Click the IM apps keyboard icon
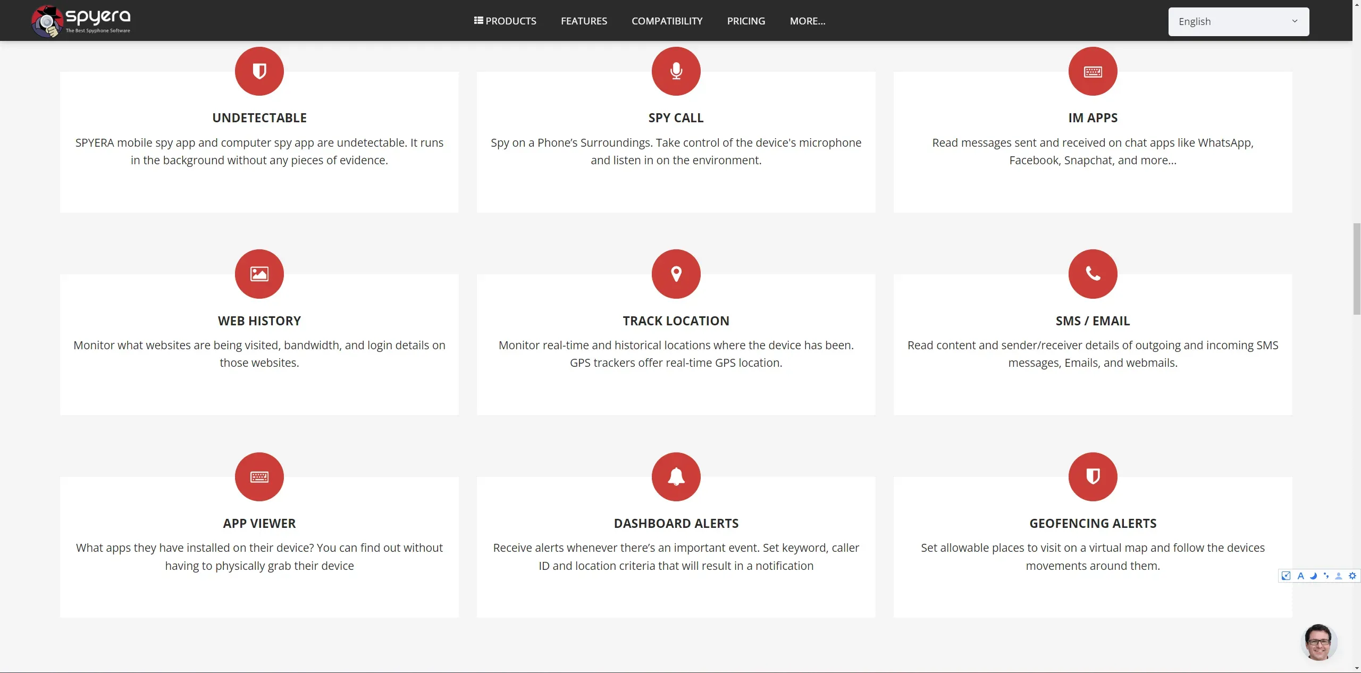1361x673 pixels. click(x=1093, y=70)
